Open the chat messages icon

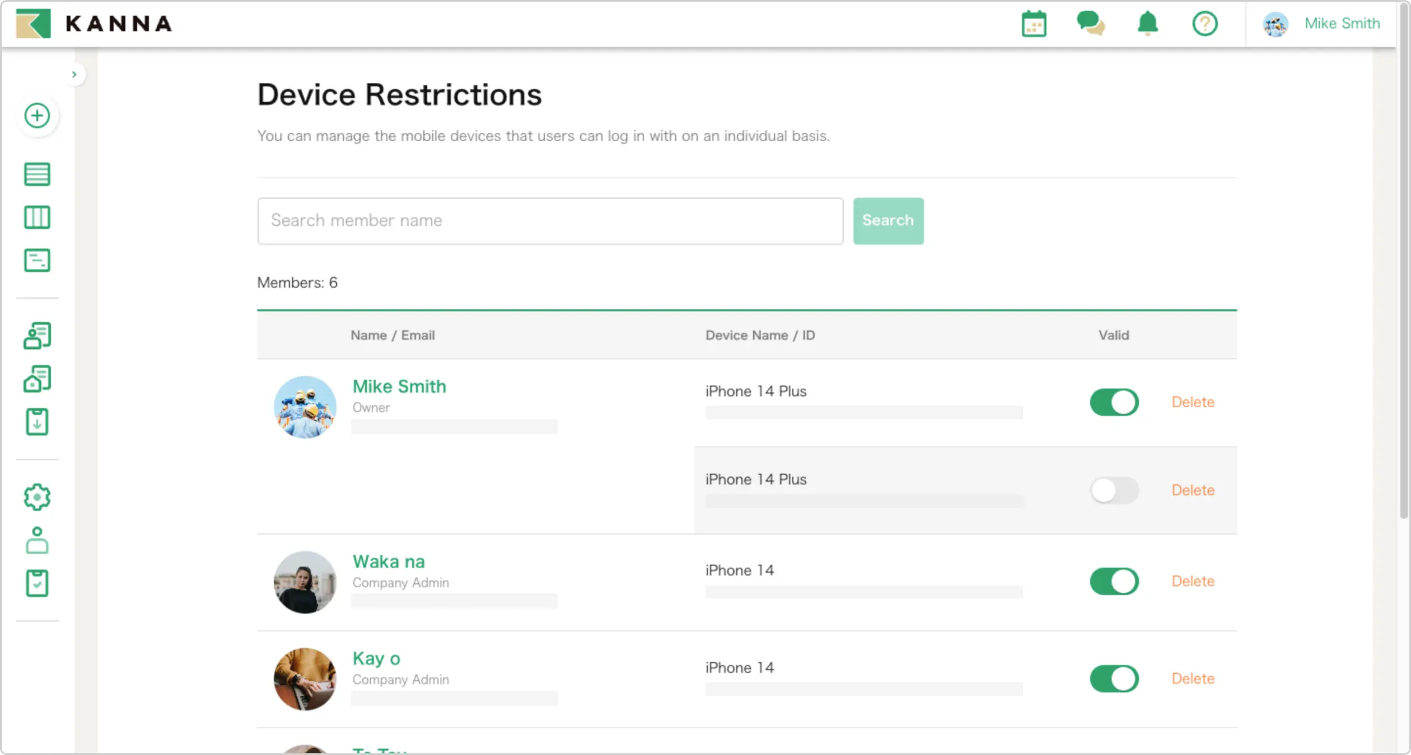click(x=1091, y=24)
